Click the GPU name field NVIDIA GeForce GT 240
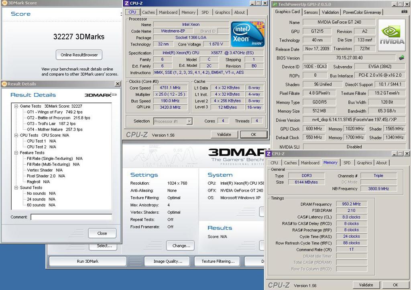 pyautogui.click(x=339, y=22)
